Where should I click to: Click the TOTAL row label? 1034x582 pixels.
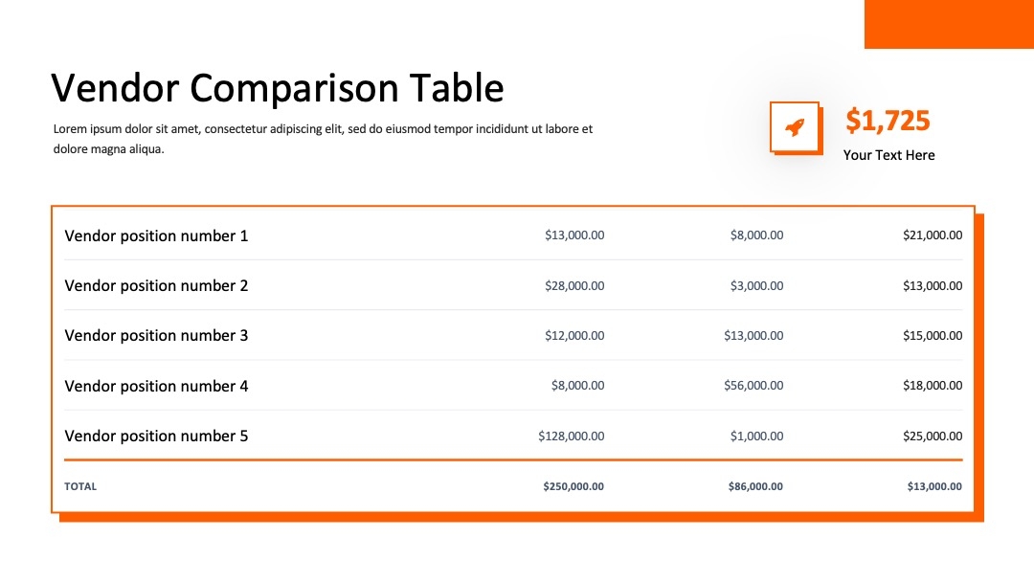[x=80, y=486]
